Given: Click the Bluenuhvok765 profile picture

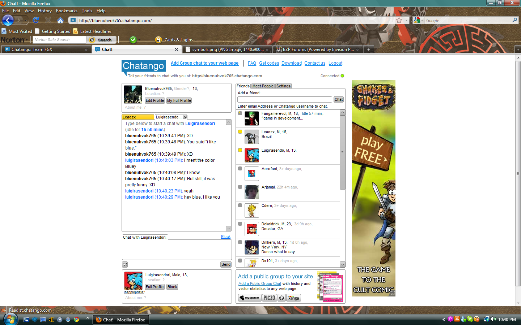Looking at the screenshot, I should (x=133, y=94).
